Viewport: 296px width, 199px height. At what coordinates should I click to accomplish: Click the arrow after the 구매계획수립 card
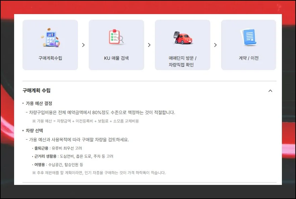pos(83,45)
